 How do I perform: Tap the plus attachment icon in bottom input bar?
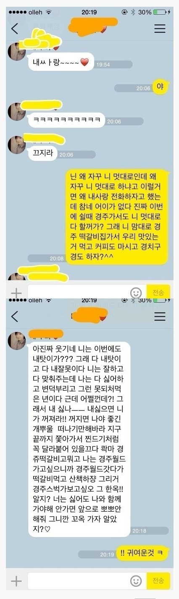16,581
